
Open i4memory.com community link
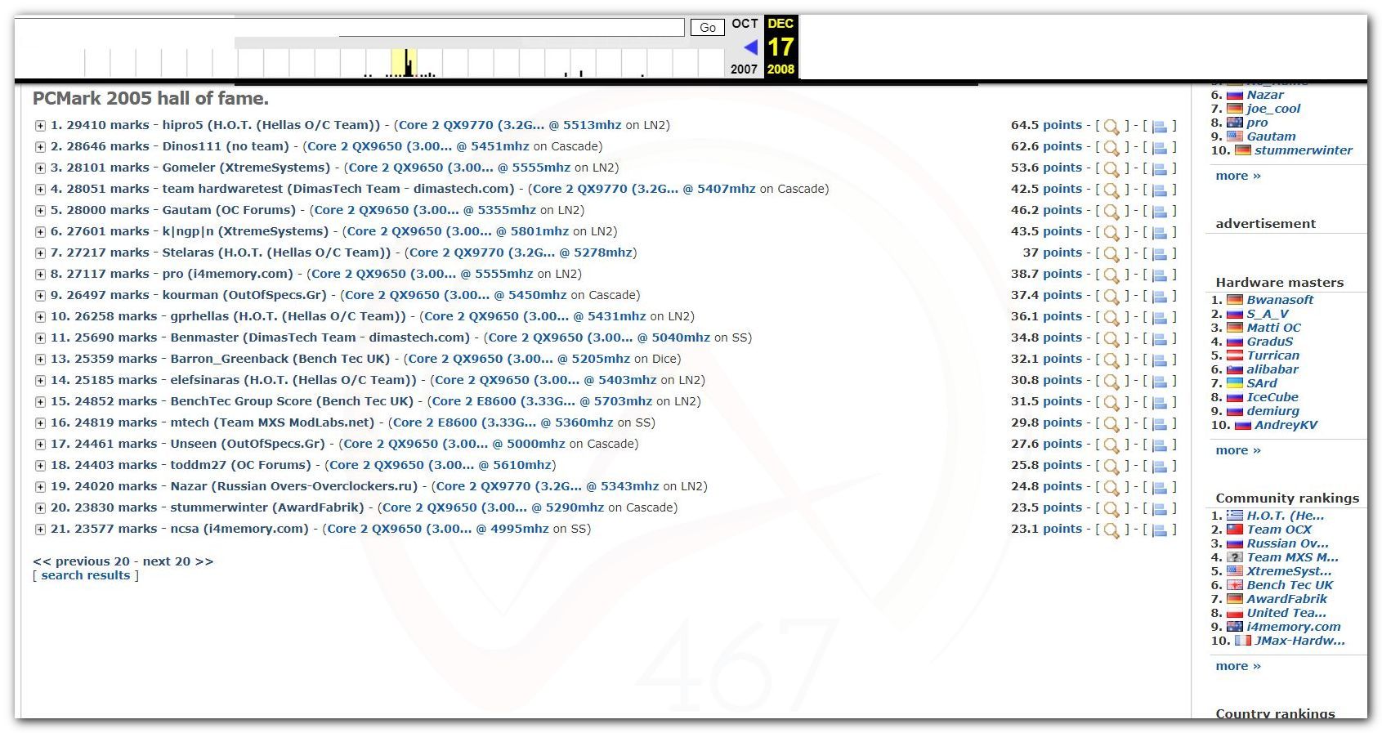1294,627
